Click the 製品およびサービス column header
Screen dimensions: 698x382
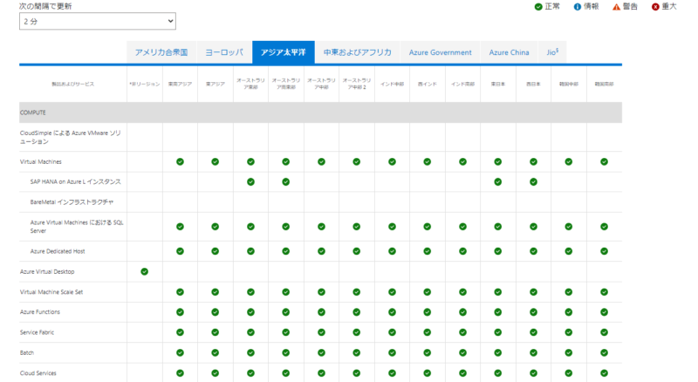tap(72, 84)
